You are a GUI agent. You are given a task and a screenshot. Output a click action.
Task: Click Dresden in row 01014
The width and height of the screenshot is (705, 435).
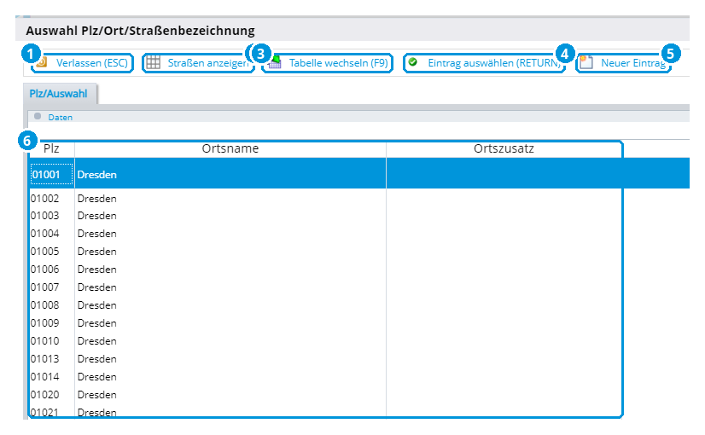pos(97,378)
